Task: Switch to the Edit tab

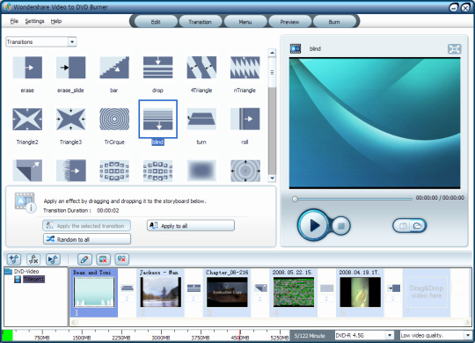Action: (x=156, y=22)
